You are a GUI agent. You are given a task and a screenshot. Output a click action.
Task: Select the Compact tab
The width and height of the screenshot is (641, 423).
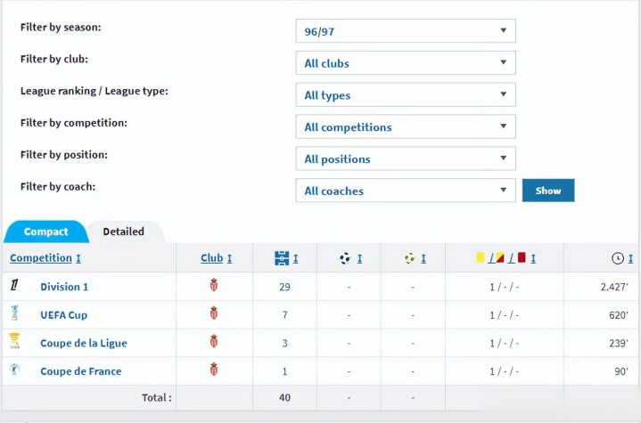click(x=45, y=232)
